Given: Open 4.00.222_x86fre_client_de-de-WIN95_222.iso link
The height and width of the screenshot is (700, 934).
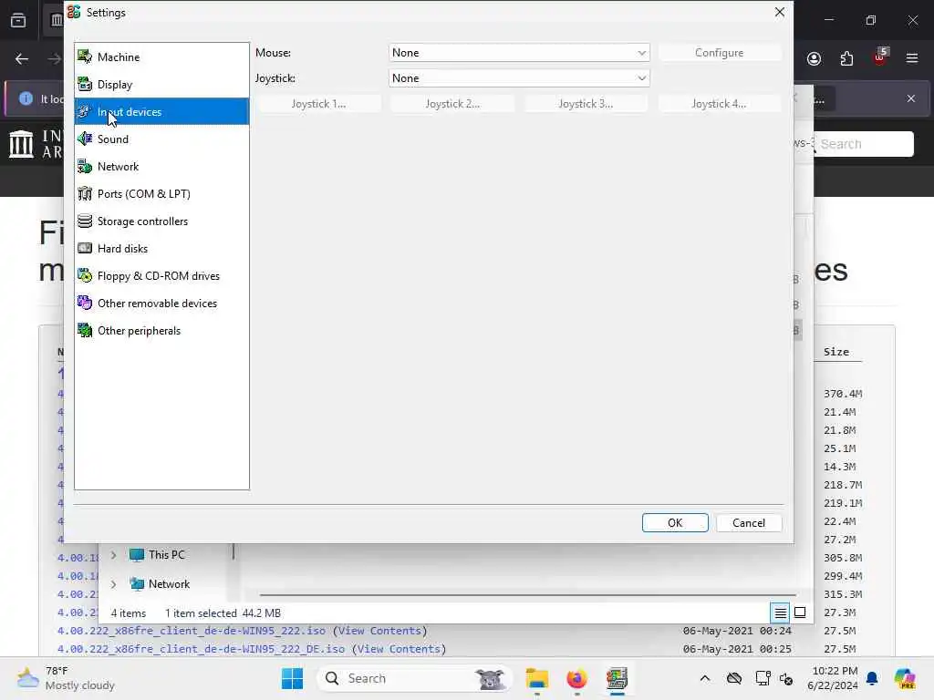Looking at the screenshot, I should [x=192, y=631].
